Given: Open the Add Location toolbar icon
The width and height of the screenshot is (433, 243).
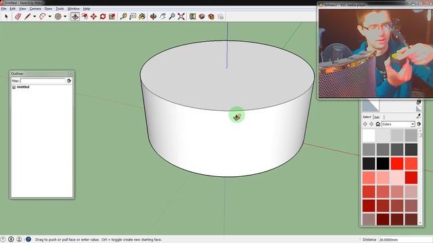Looking at the screenshot, I should pyautogui.click(x=192, y=16).
